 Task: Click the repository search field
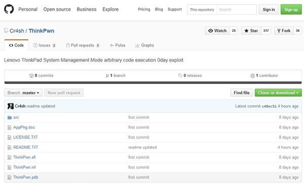pos(236,10)
